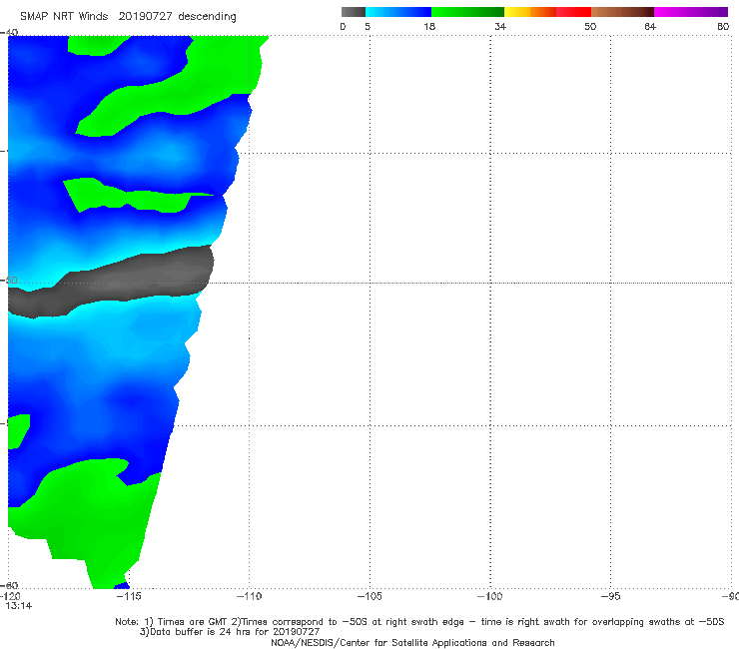Click the 'Data buffer is 24 hrs' note

pyautogui.click(x=230, y=632)
